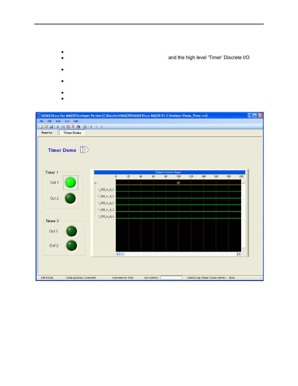Click the Timer 1 group label
Viewport: 298px width, 386px height.
click(x=52, y=173)
